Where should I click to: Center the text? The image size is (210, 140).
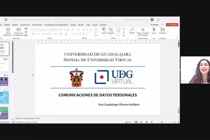77,34
